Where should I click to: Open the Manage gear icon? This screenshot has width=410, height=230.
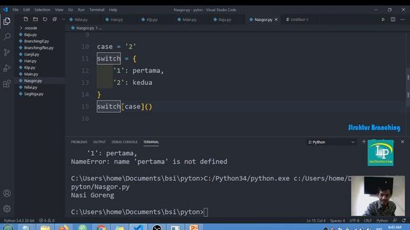pos(7,209)
